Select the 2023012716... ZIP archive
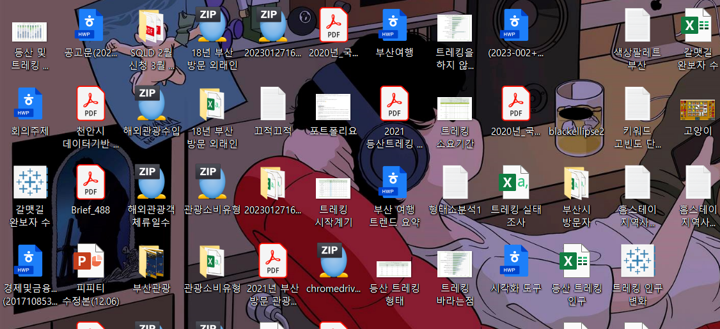The width and height of the screenshot is (720, 329). pos(273,26)
